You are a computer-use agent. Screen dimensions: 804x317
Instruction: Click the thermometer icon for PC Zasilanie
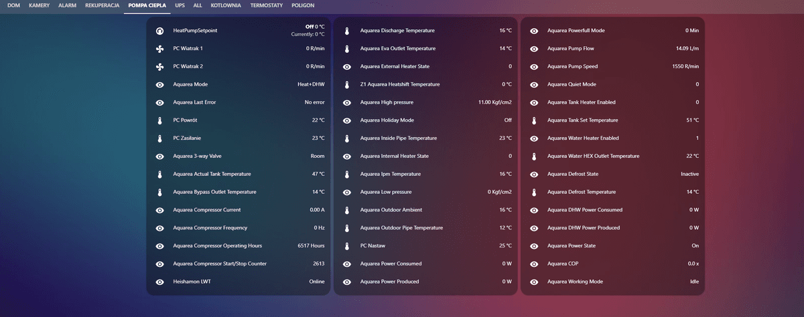159,138
